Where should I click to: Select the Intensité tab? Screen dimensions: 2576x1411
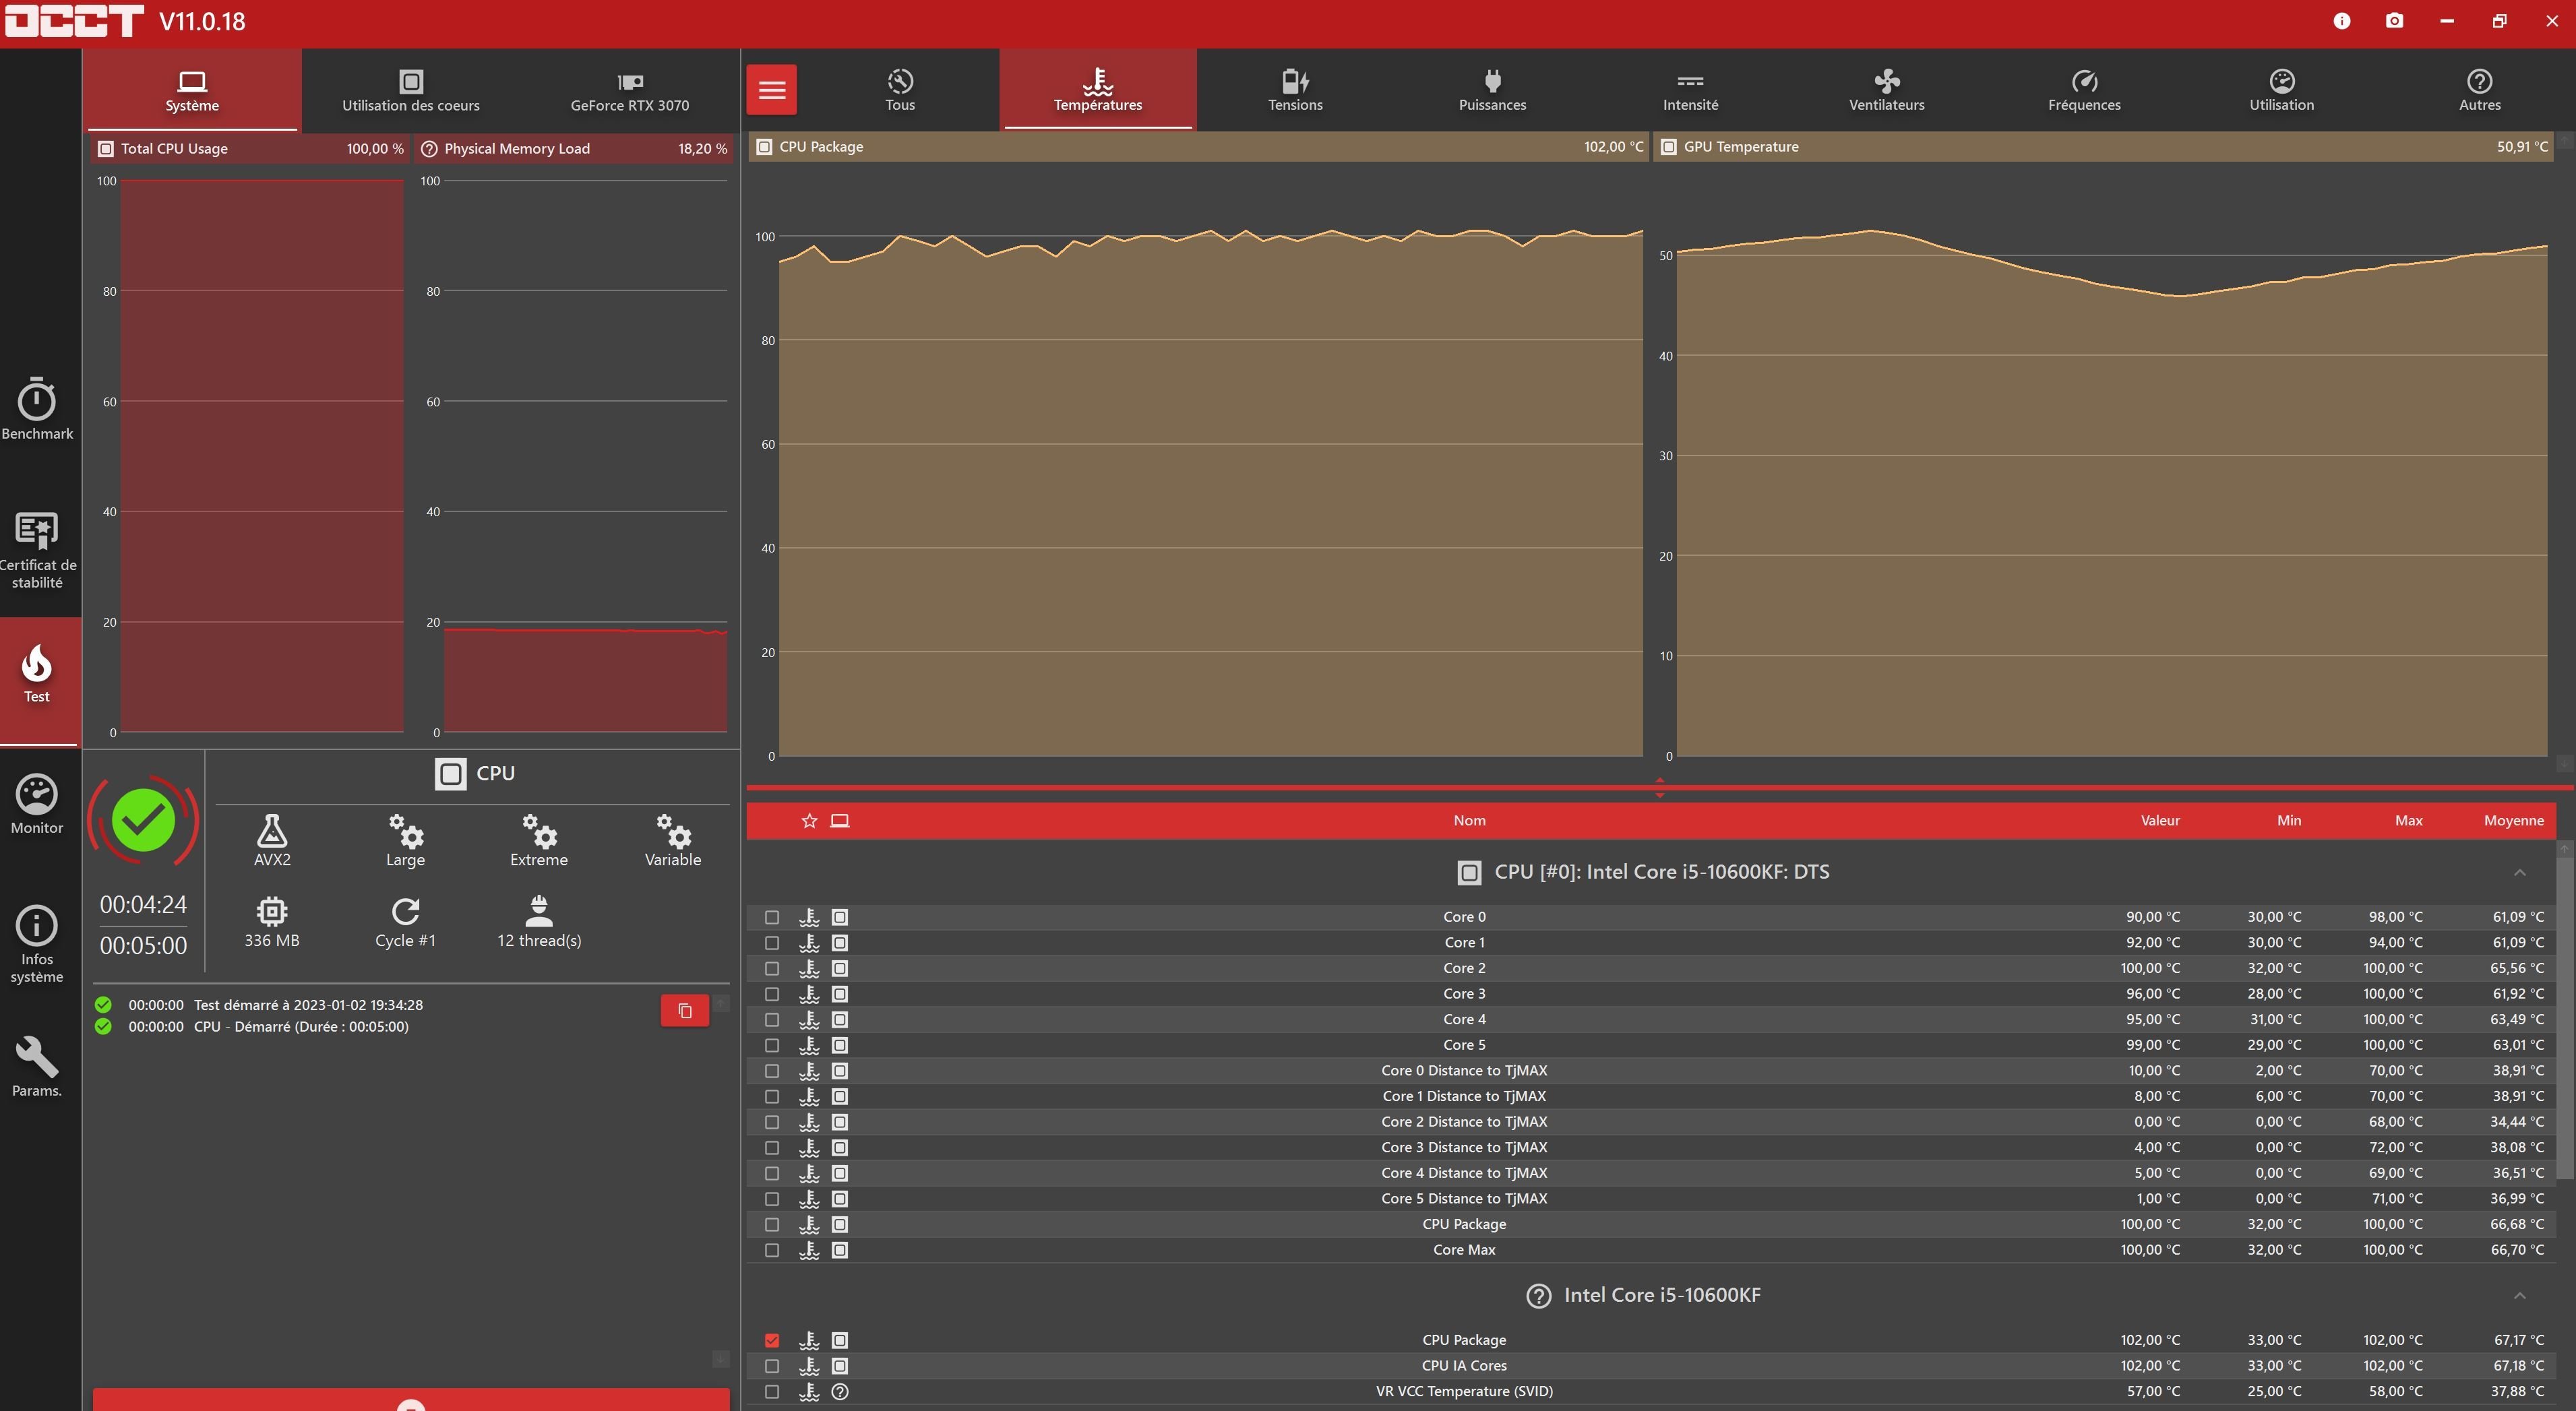pos(1690,90)
